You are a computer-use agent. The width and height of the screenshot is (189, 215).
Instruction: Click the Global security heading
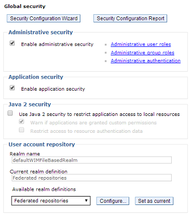pos(25,6)
